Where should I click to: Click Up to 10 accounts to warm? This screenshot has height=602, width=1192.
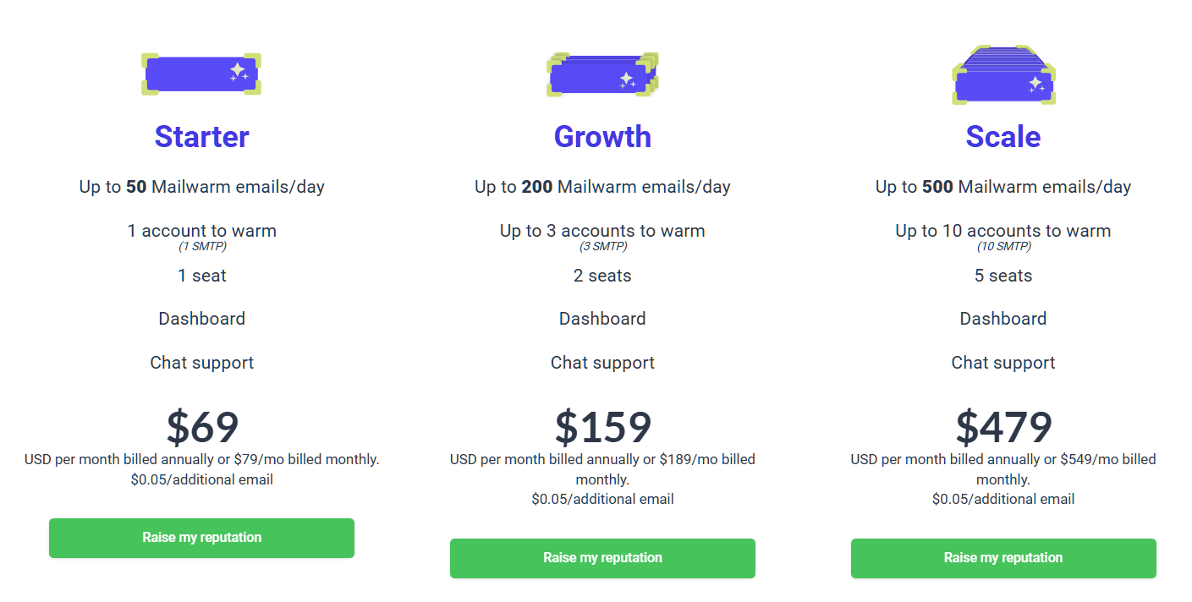pyautogui.click(x=1003, y=231)
